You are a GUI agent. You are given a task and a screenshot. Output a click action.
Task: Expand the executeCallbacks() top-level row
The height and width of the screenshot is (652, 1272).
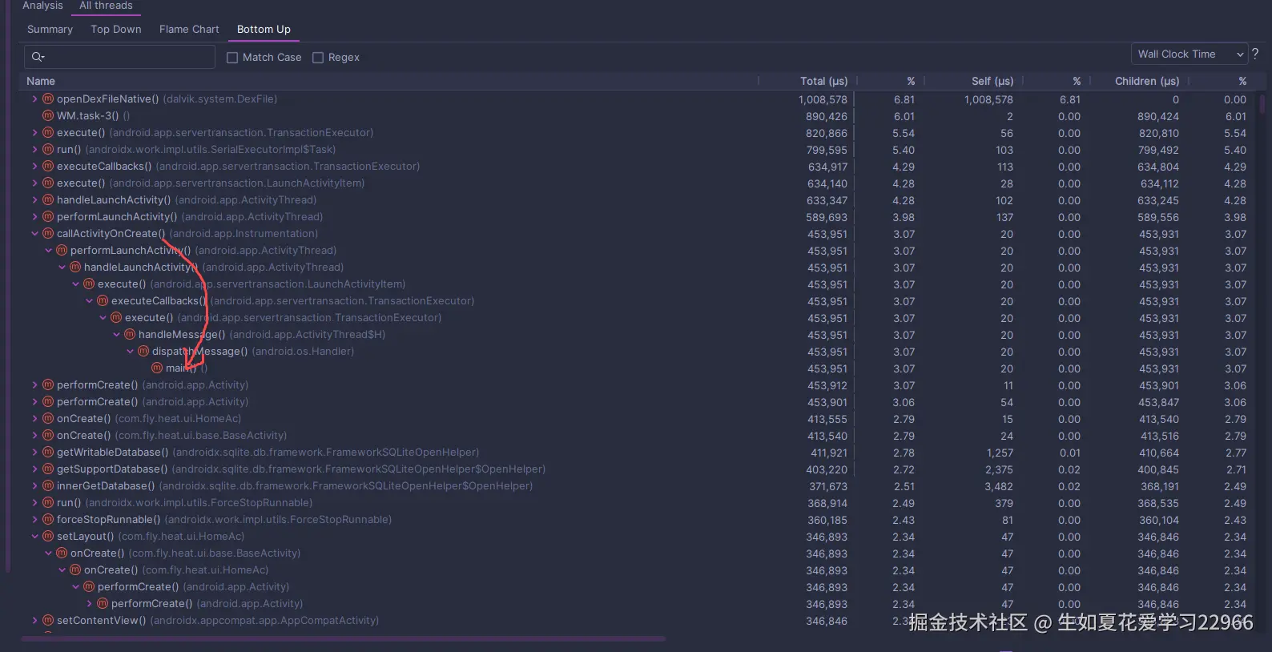[34, 167]
